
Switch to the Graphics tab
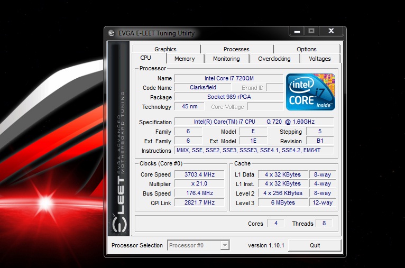165,49
